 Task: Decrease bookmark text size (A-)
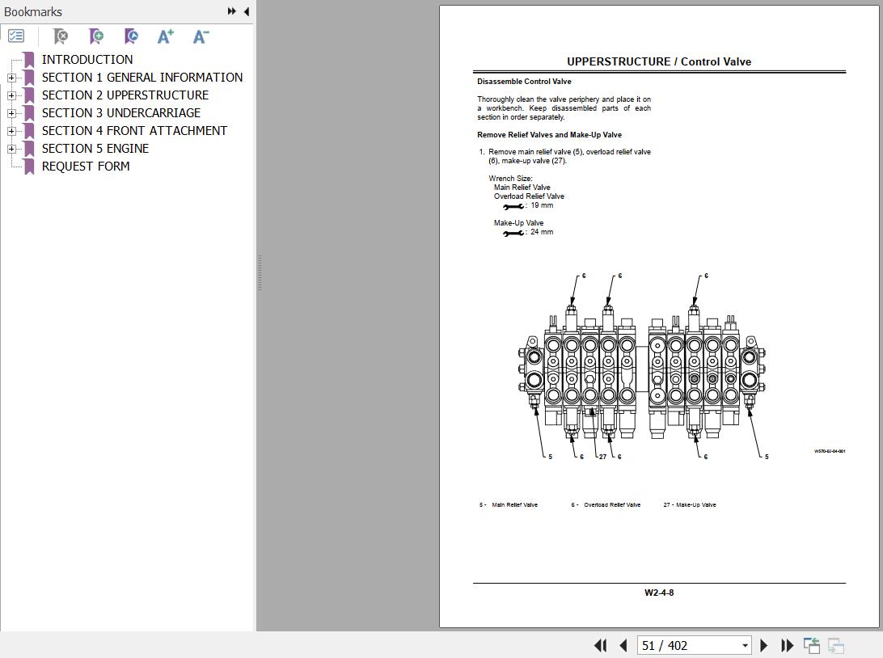[201, 36]
